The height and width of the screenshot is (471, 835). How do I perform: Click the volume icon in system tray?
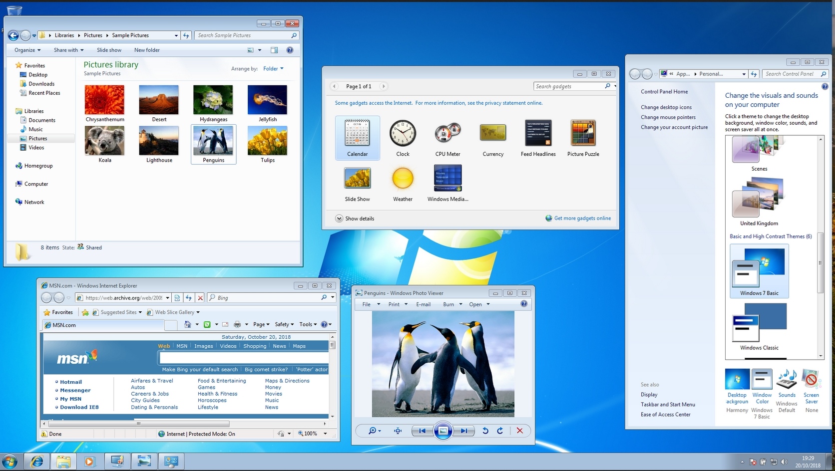(784, 462)
